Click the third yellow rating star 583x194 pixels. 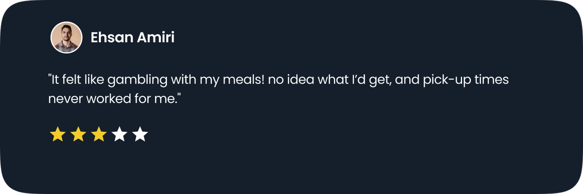99,134
